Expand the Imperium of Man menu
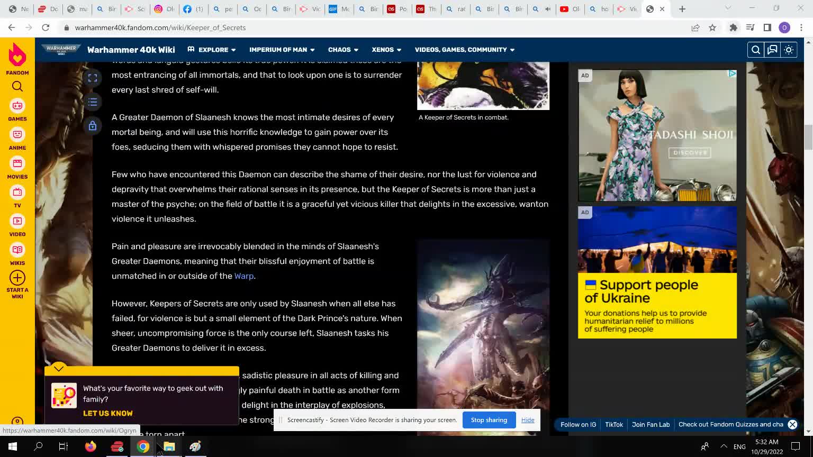This screenshot has width=813, height=457. (x=282, y=50)
